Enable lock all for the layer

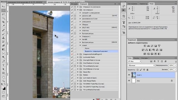click(147, 70)
